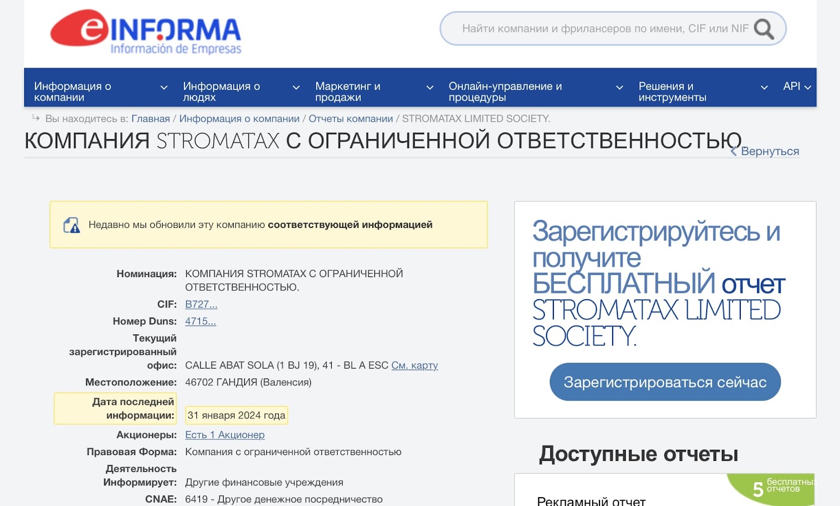Click 'Компания с ограниченной ответственностью' legal form text

[293, 452]
